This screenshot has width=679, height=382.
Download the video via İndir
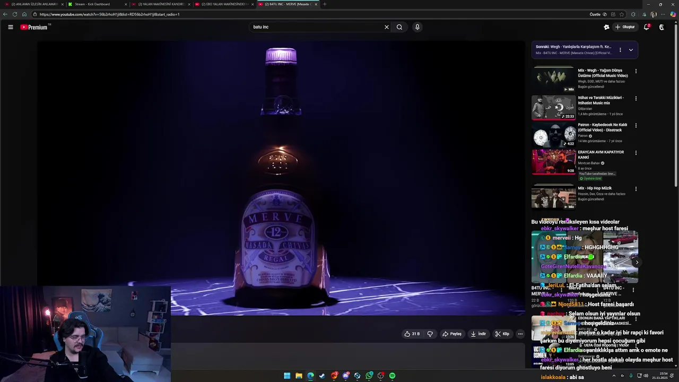click(x=478, y=334)
